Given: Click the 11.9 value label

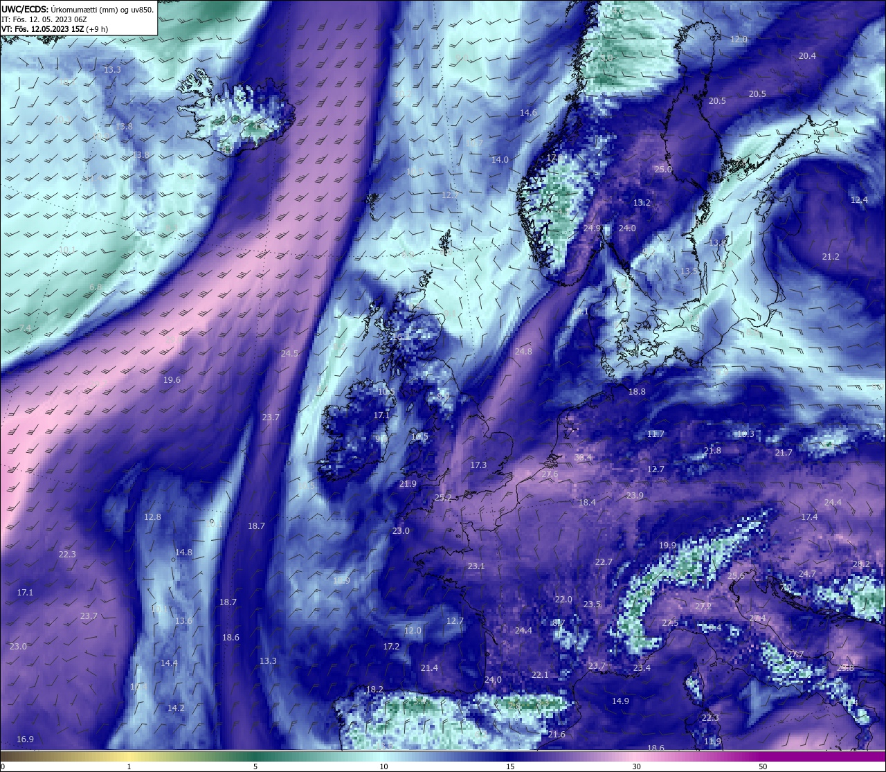Looking at the screenshot, I should (712, 742).
